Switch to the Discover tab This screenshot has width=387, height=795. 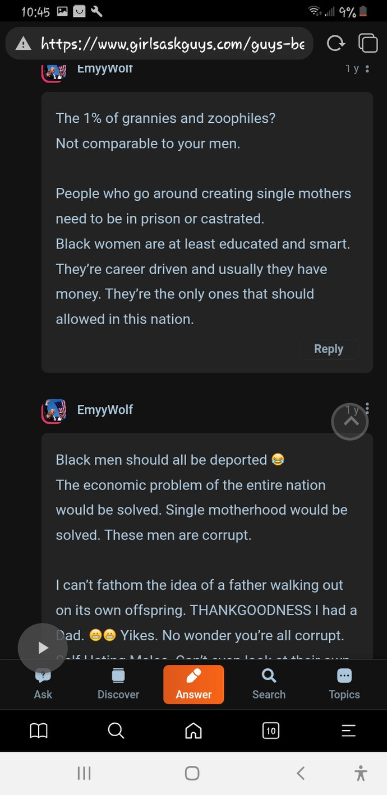click(x=118, y=685)
